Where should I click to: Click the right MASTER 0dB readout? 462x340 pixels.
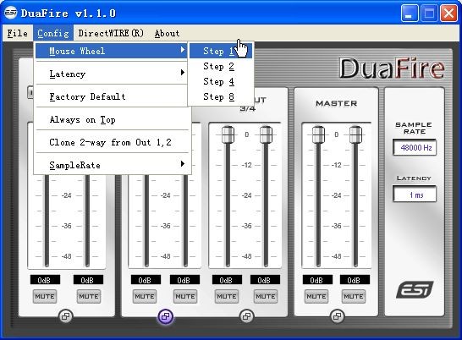(x=355, y=280)
